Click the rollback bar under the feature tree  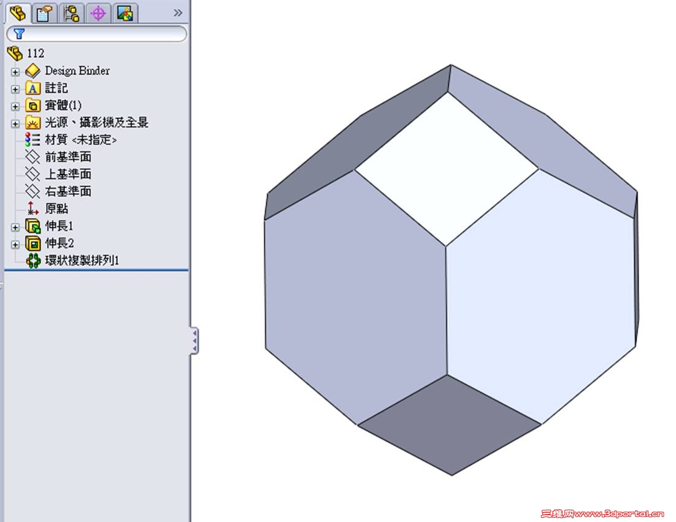[96, 271]
